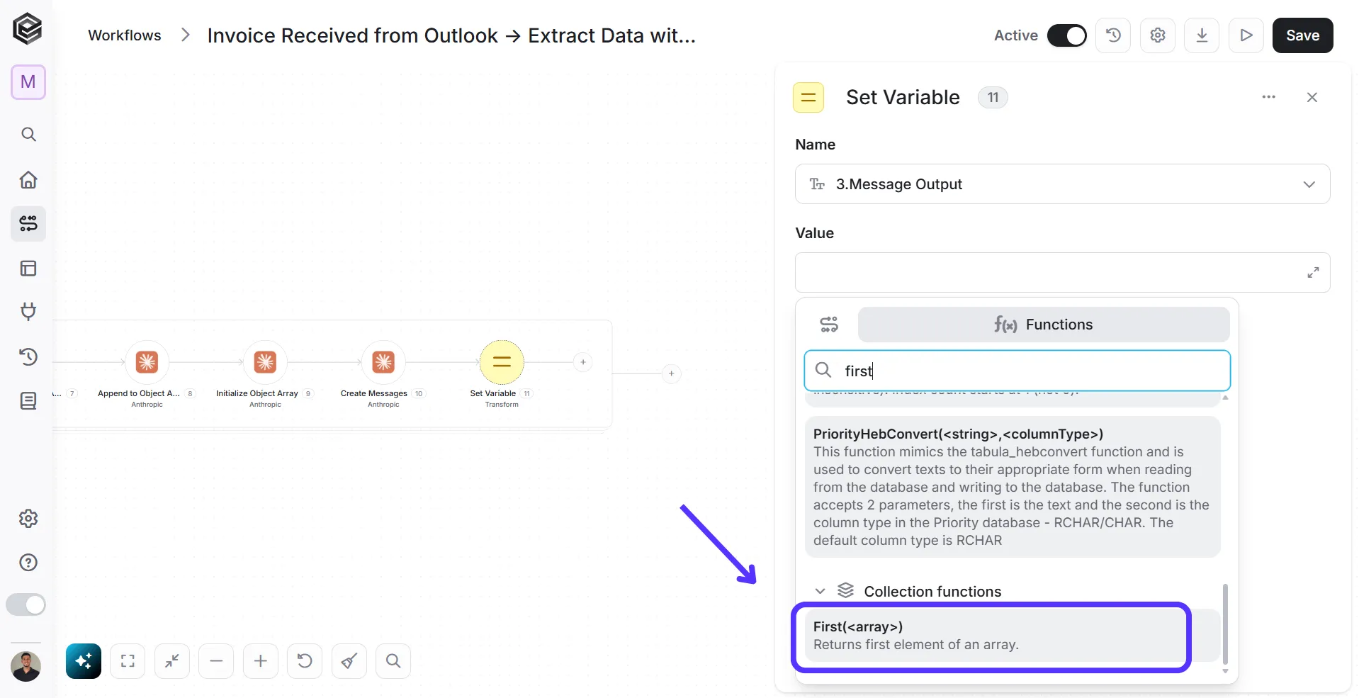
Task: Click the app logo icon in sidebar
Action: pos(28,29)
